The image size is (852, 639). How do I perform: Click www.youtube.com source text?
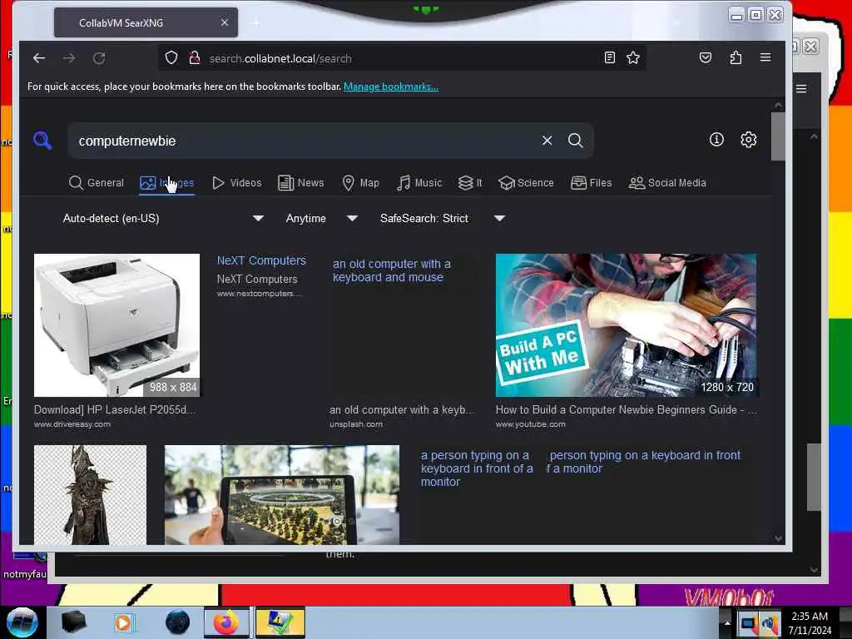[x=530, y=424]
